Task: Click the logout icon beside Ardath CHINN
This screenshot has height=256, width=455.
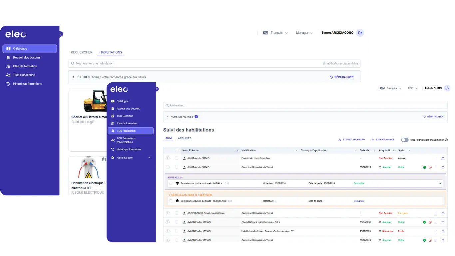Action: (447, 88)
